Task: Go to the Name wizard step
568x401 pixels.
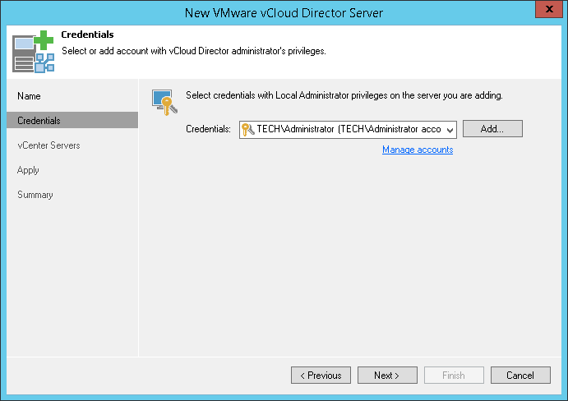Action: click(x=30, y=96)
